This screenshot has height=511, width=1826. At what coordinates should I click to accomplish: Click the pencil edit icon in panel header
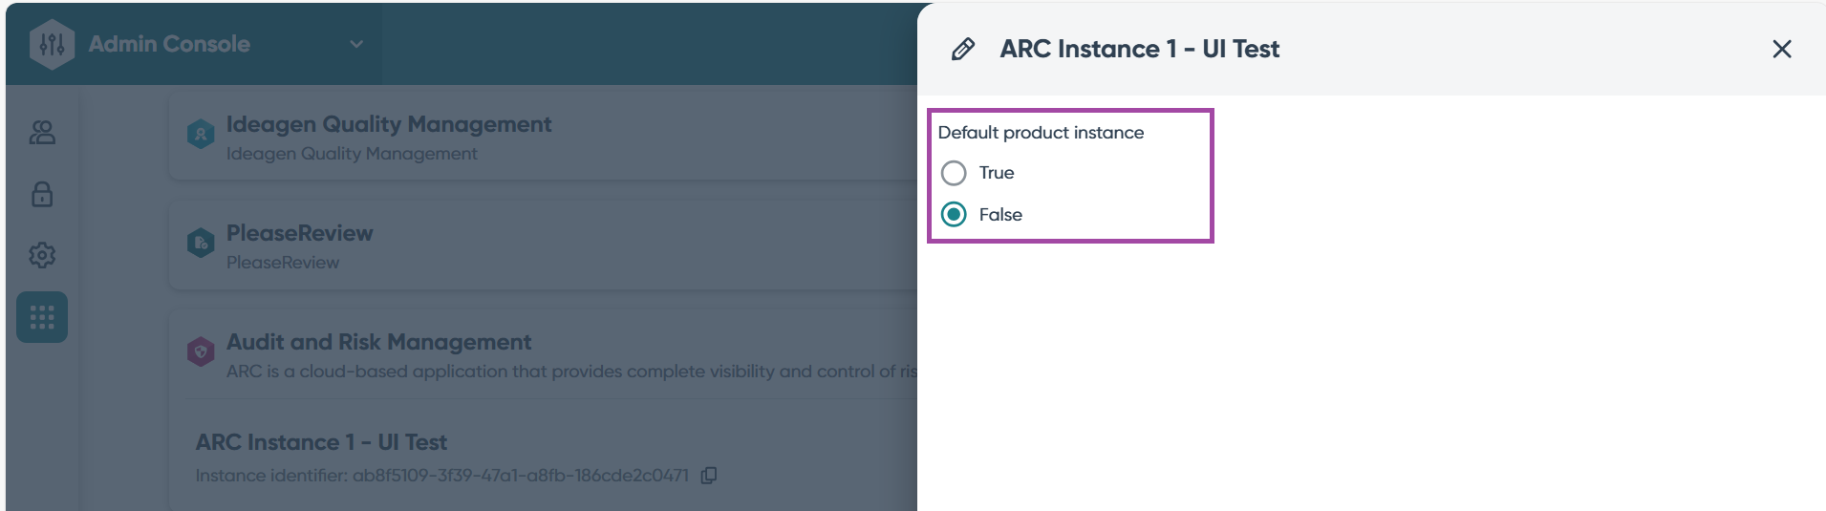(x=963, y=50)
